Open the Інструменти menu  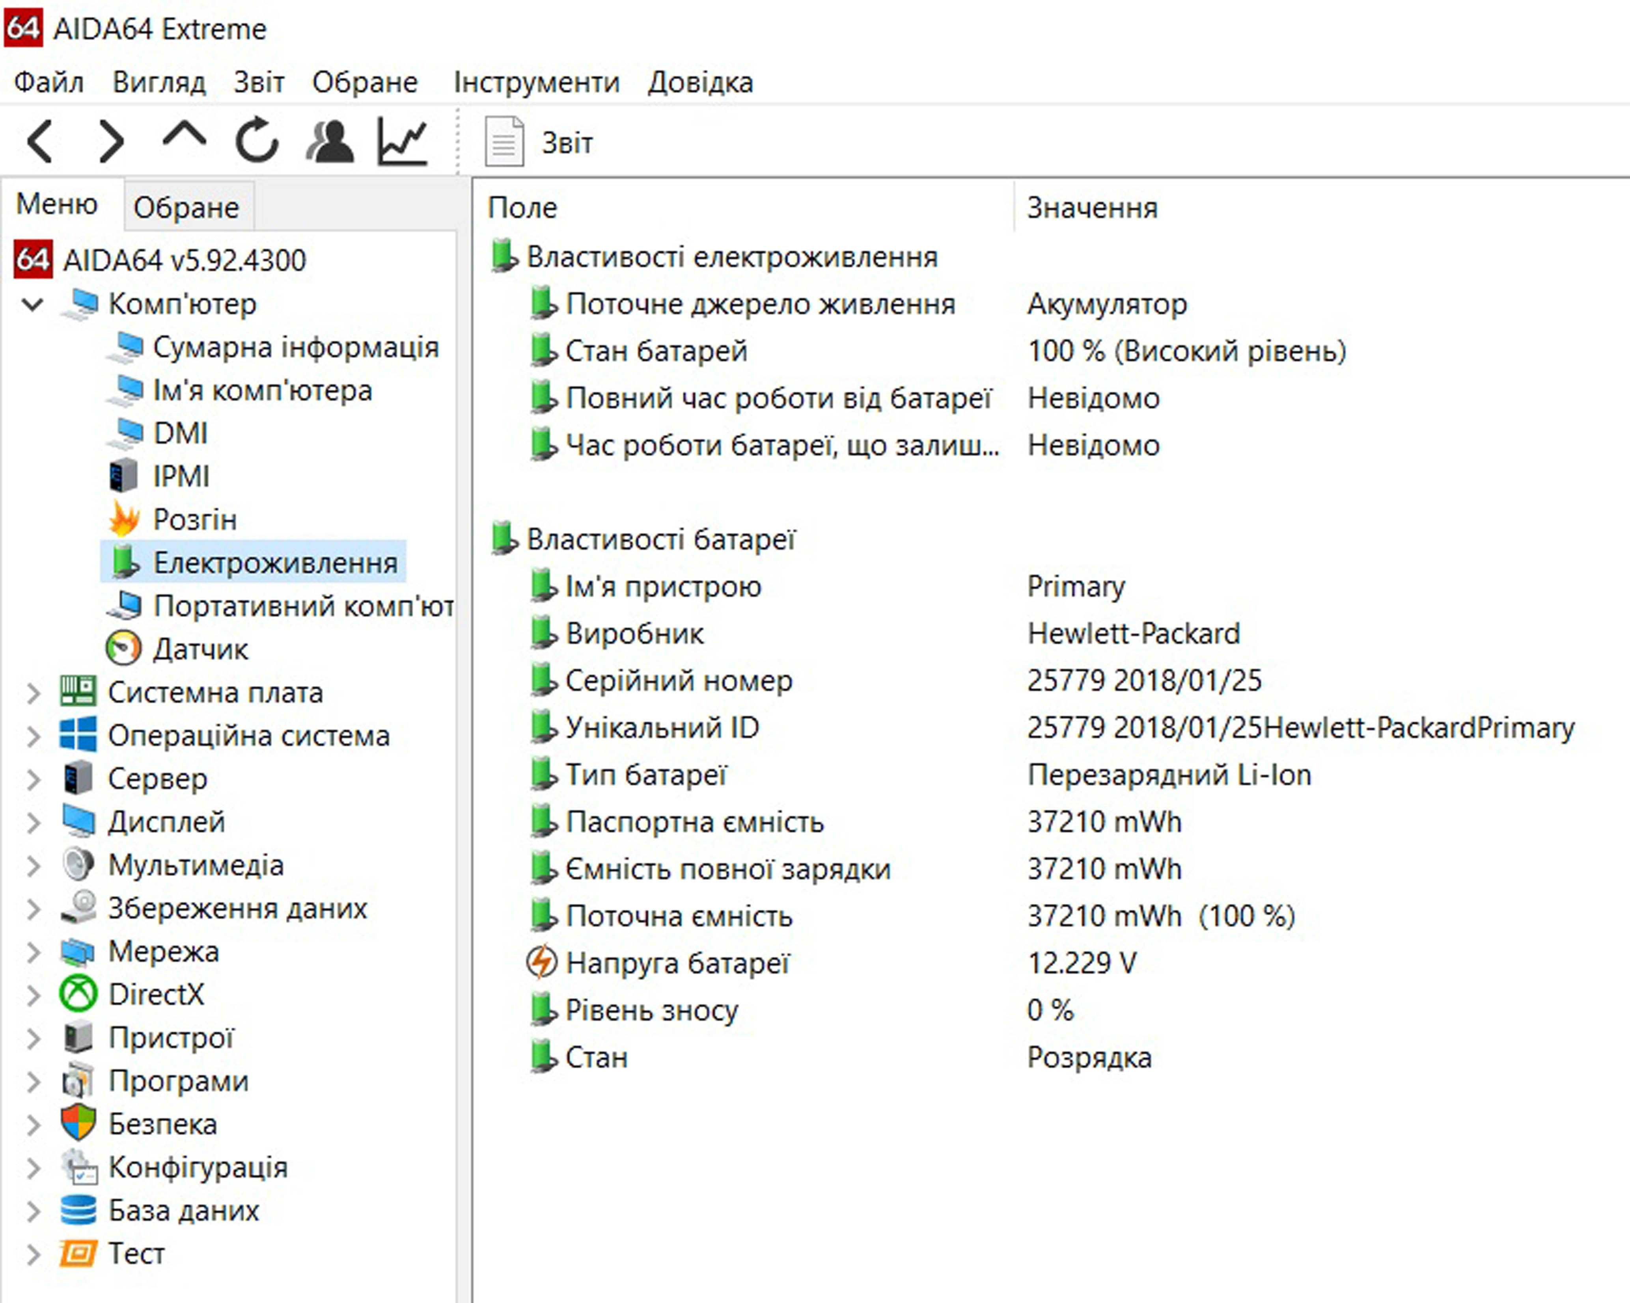tap(536, 82)
